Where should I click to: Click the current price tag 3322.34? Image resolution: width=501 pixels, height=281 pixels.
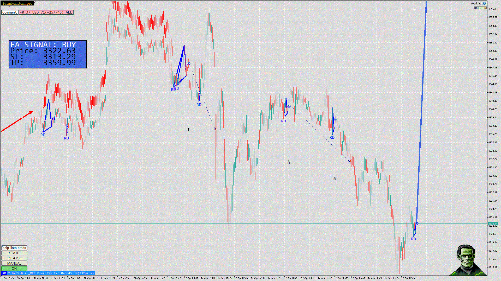pos(493,223)
